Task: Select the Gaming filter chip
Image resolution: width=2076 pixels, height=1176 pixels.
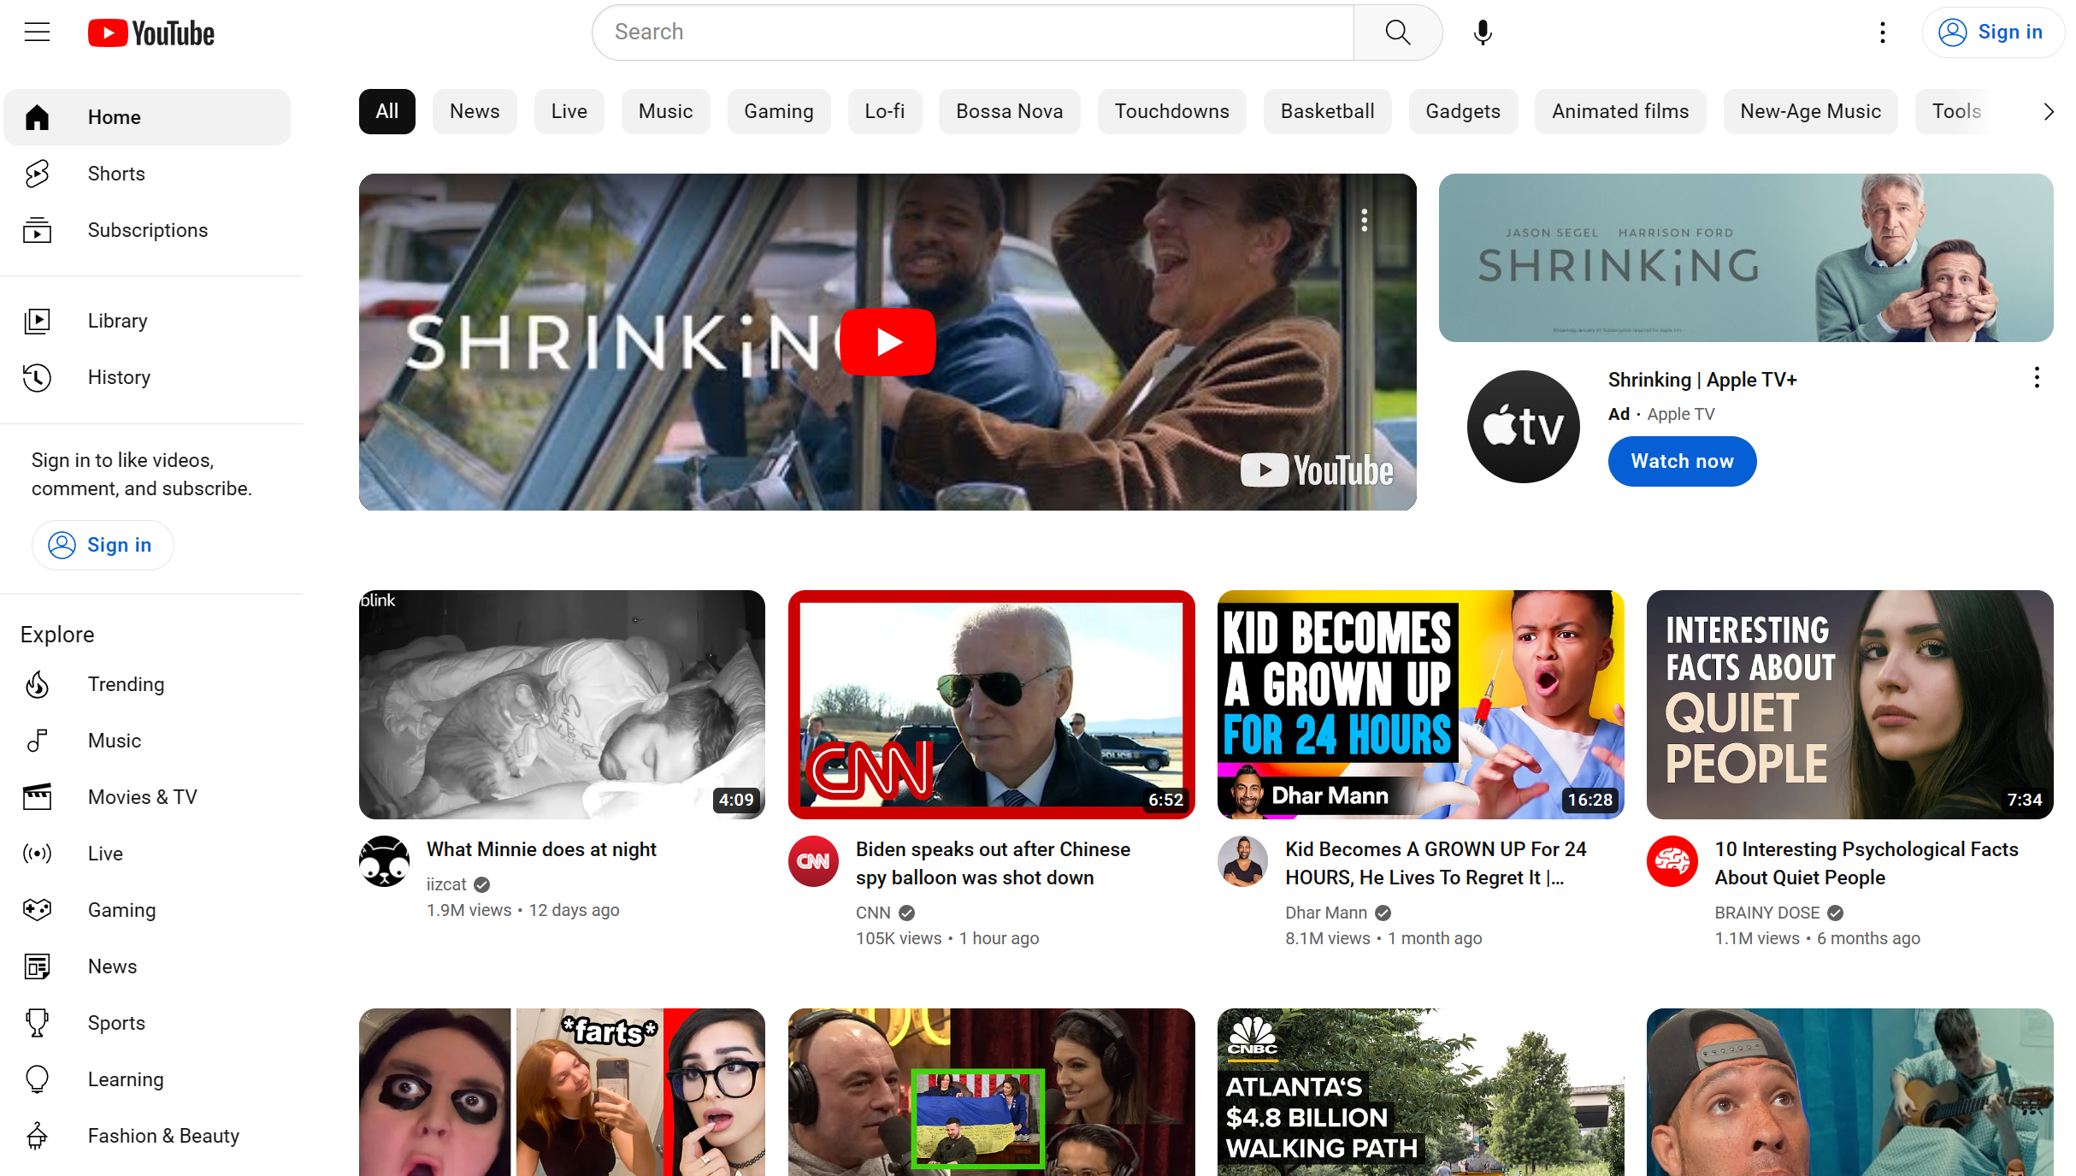Action: point(779,111)
